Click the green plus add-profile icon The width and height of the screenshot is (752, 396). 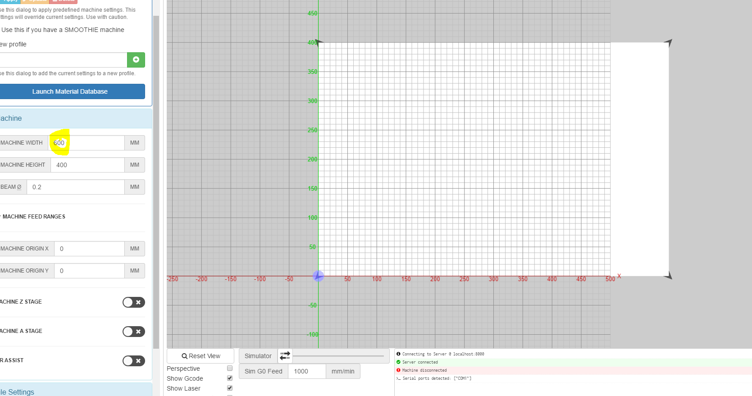pyautogui.click(x=136, y=60)
